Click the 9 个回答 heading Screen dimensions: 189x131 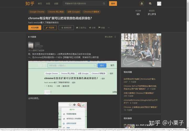coord(32,37)
